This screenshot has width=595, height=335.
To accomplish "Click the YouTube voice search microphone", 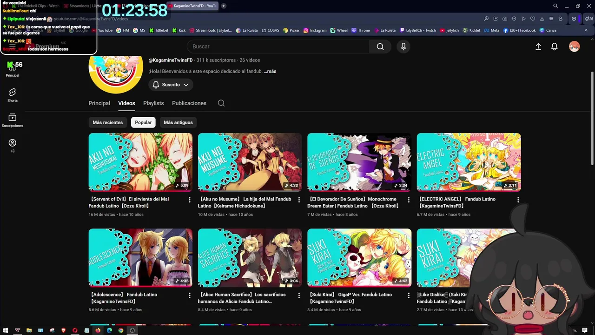I will click(x=403, y=47).
